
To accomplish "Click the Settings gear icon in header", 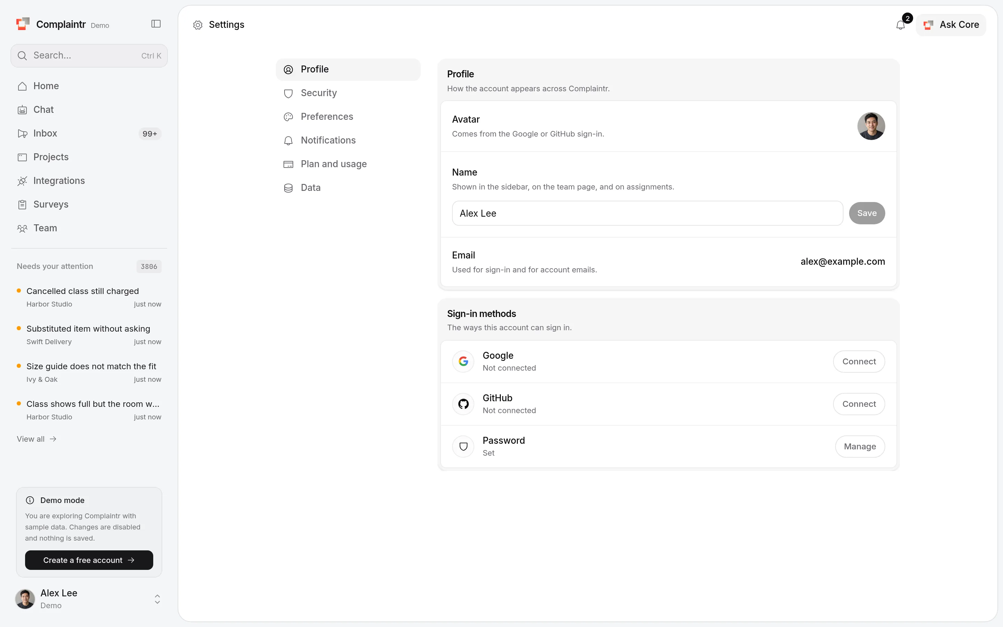I will coord(198,25).
